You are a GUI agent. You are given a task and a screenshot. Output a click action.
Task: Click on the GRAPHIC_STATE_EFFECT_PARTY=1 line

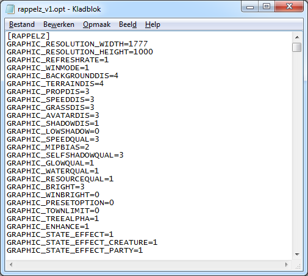(74, 250)
